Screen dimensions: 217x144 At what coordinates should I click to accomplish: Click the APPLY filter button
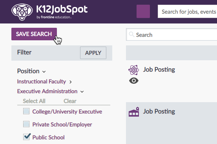click(x=93, y=53)
